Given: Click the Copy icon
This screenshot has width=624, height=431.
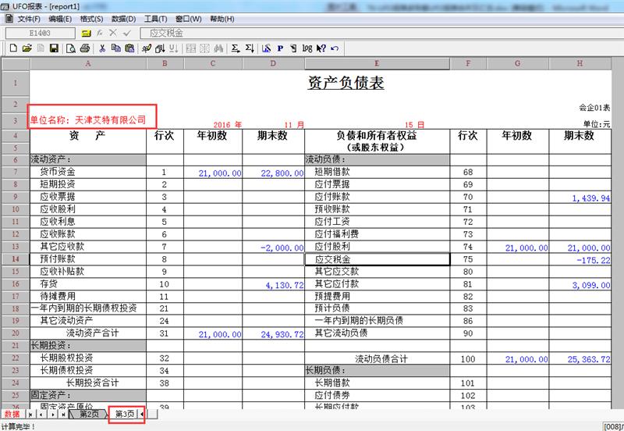Looking at the screenshot, I should (115, 48).
